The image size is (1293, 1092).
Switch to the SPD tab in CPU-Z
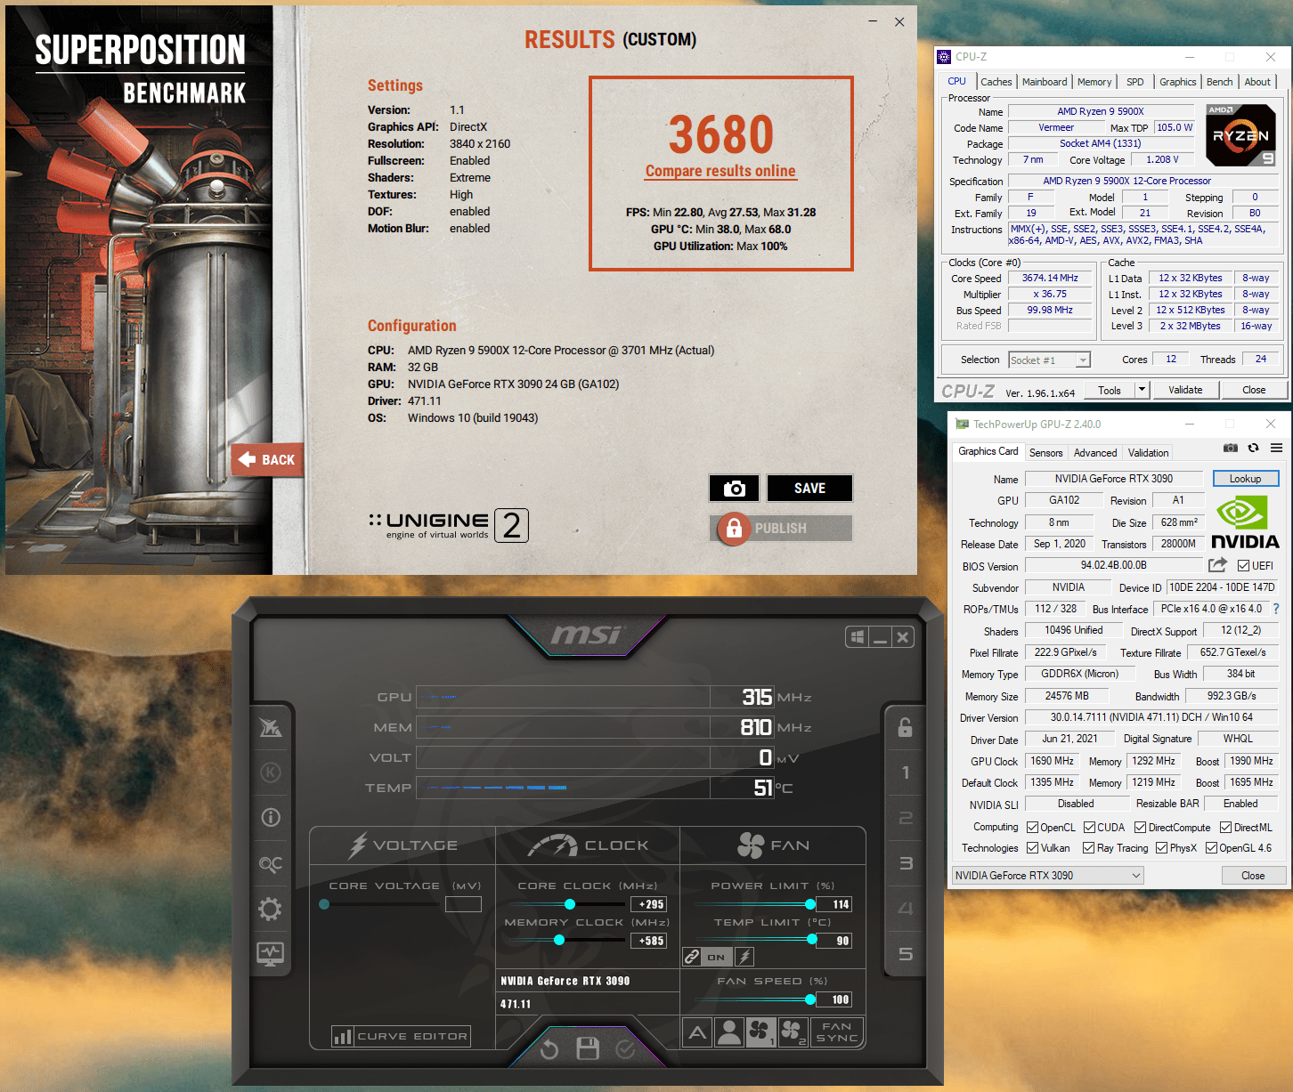click(x=1134, y=82)
